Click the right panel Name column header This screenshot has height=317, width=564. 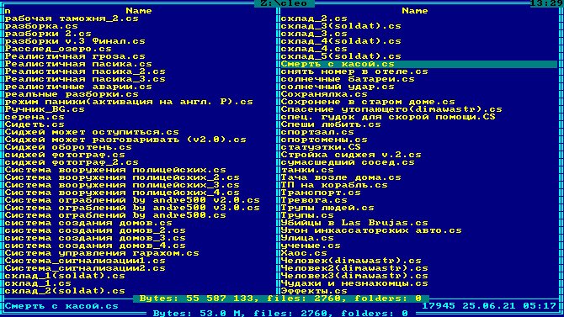pos(415,11)
